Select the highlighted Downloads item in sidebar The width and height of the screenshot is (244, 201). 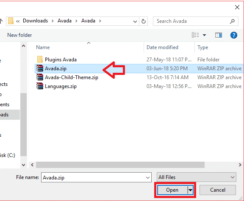point(10,115)
